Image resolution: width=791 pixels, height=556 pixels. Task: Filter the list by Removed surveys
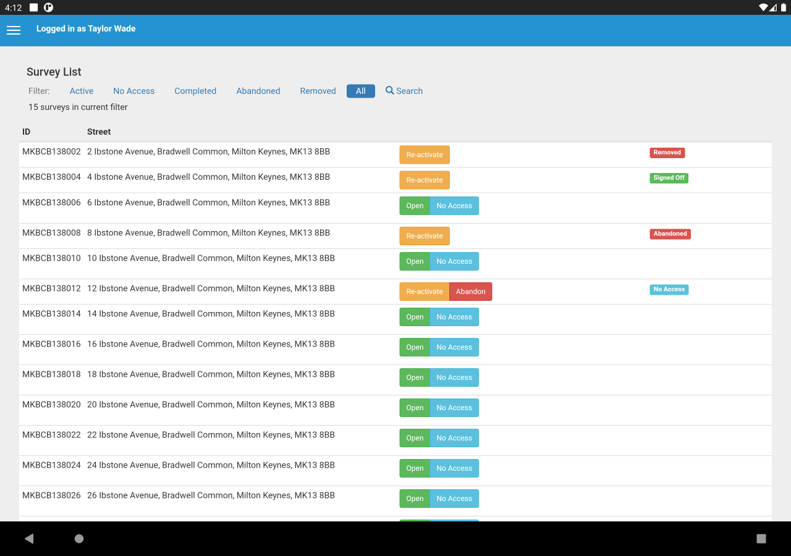[x=317, y=91]
